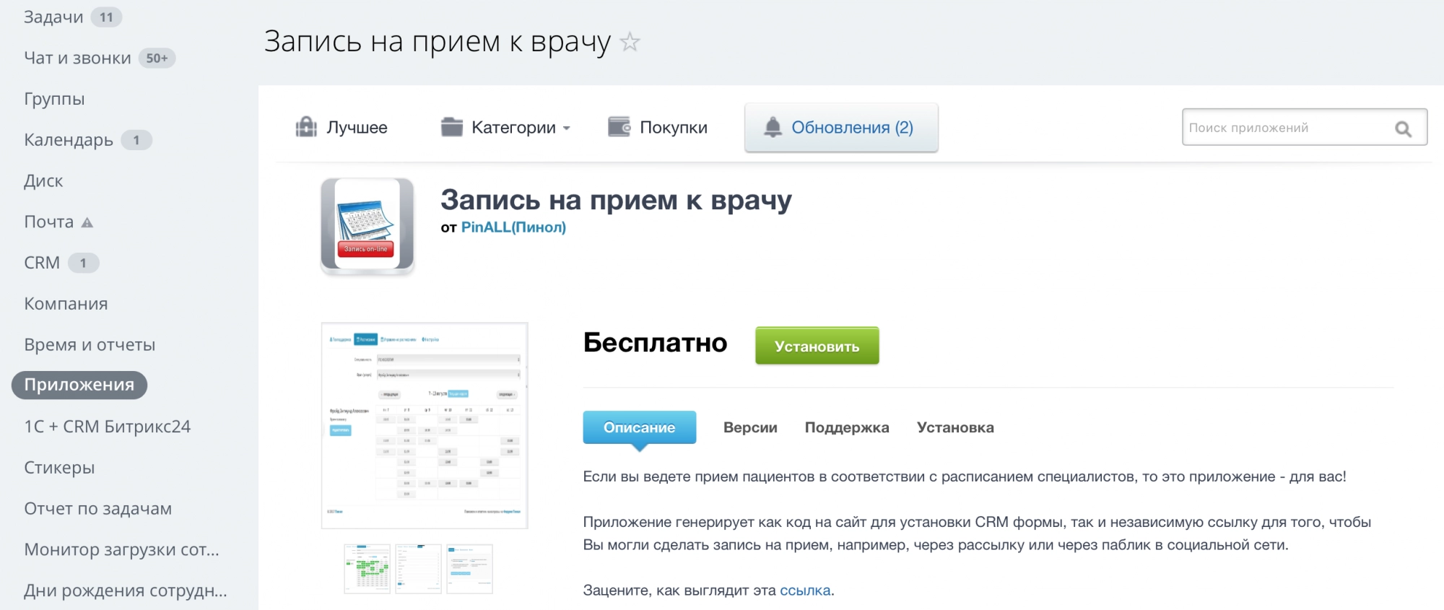This screenshot has width=1444, height=610.
Task: Open the large app screenshot preview
Action: coord(425,425)
